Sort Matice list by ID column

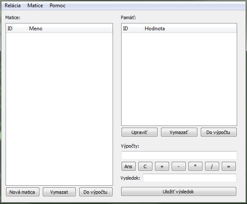click(x=17, y=29)
